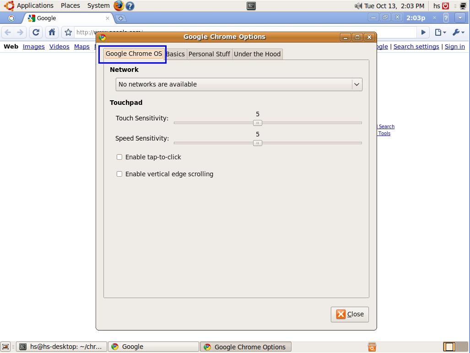Click the Ubuntu logo in top panel
This screenshot has height=353, width=470.
coord(9,5)
